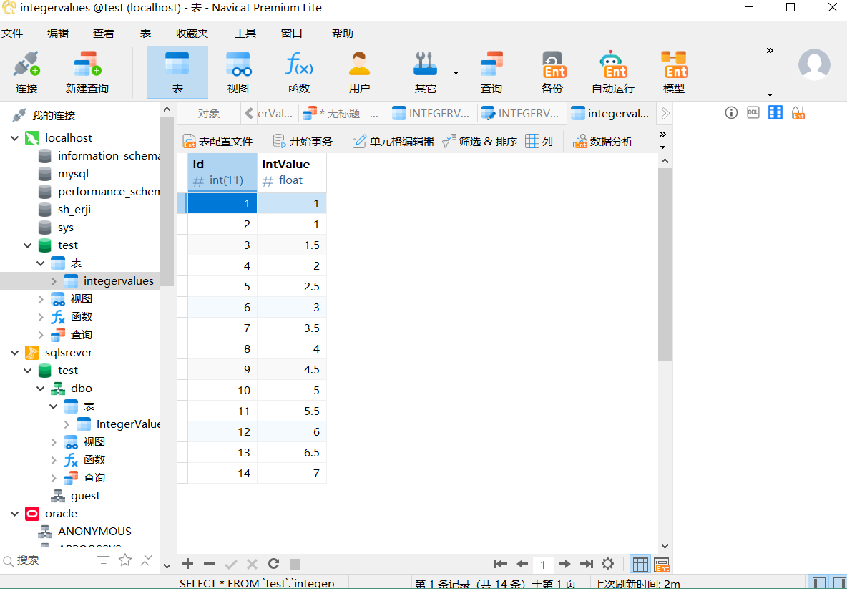Open Automation (自动运行) toolbar item
Screen dimensions: 847x591
tap(613, 72)
